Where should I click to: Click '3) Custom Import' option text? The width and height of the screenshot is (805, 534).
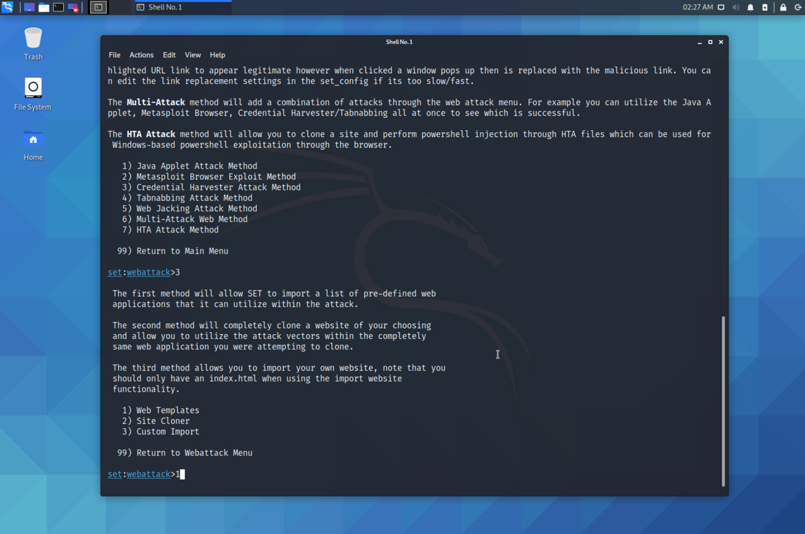click(x=160, y=432)
